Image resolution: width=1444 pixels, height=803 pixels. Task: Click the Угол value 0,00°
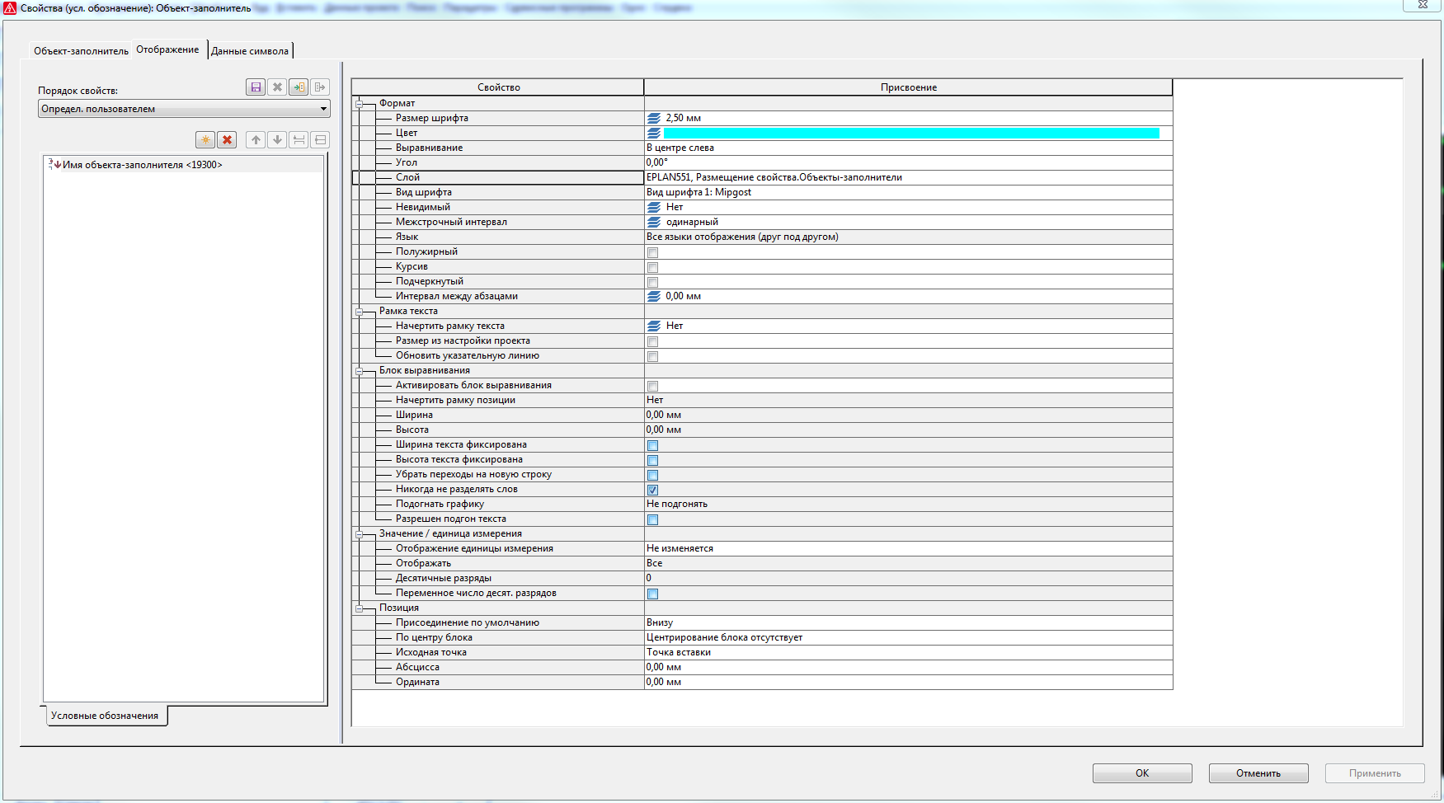coord(908,162)
